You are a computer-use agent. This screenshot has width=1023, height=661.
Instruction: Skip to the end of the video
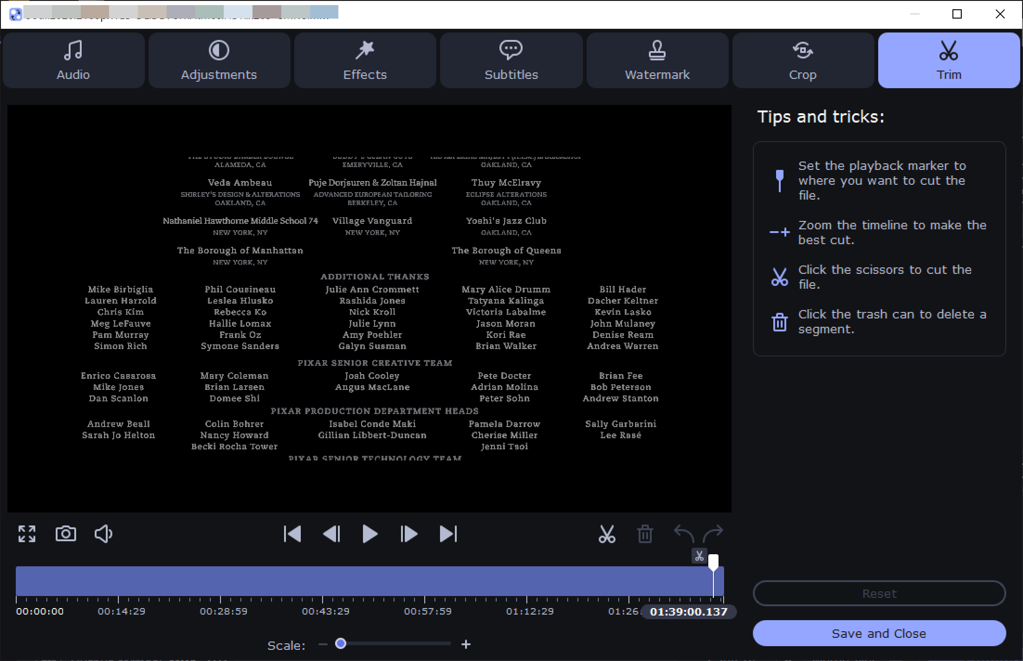(448, 534)
